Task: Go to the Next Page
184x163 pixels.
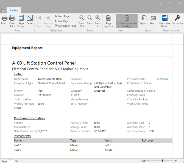Action: [x=62, y=16]
